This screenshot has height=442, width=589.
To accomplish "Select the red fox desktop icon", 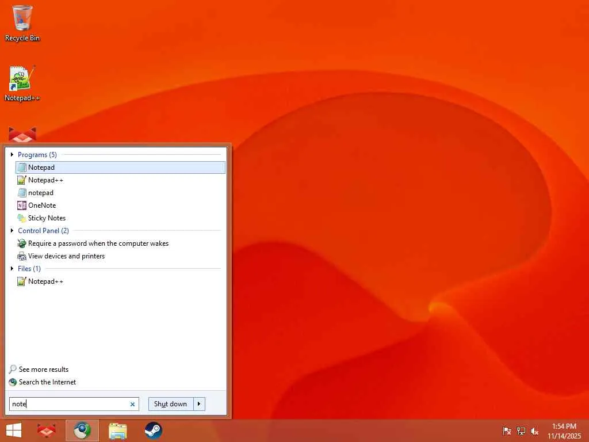I will (x=22, y=135).
